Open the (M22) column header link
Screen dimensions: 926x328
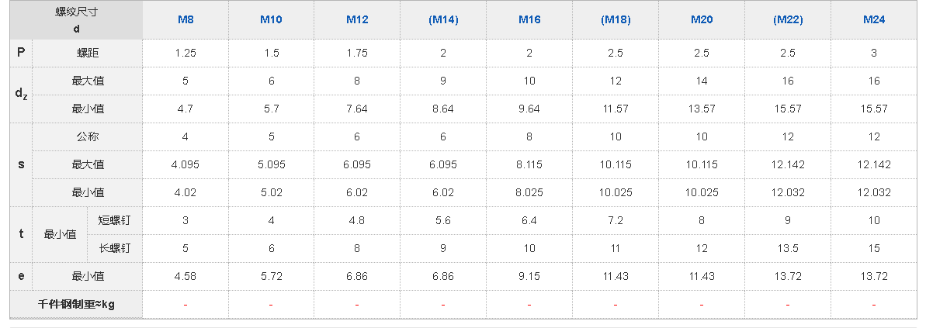[788, 19]
